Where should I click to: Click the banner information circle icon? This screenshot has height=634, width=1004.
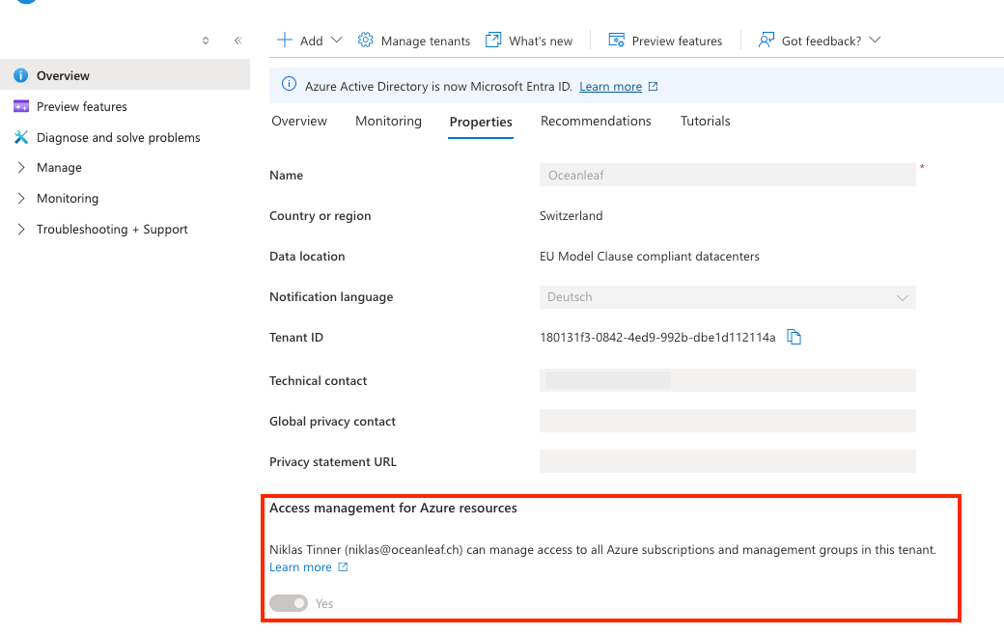[290, 85]
